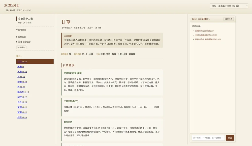Click the 明 · 李时珍 · 万历六年 subtitle
The height and width of the screenshot is (146, 252).
(x=19, y=10)
